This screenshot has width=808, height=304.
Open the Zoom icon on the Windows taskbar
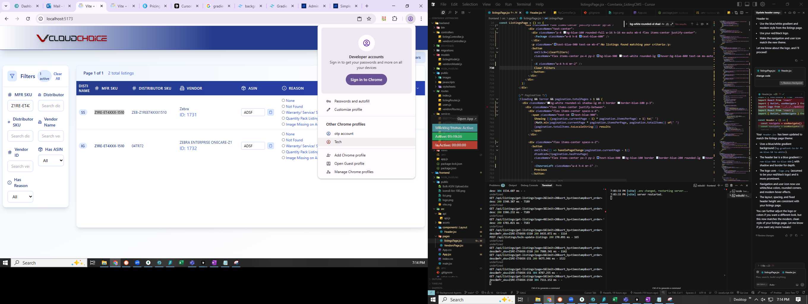pyautogui.click(x=137, y=263)
